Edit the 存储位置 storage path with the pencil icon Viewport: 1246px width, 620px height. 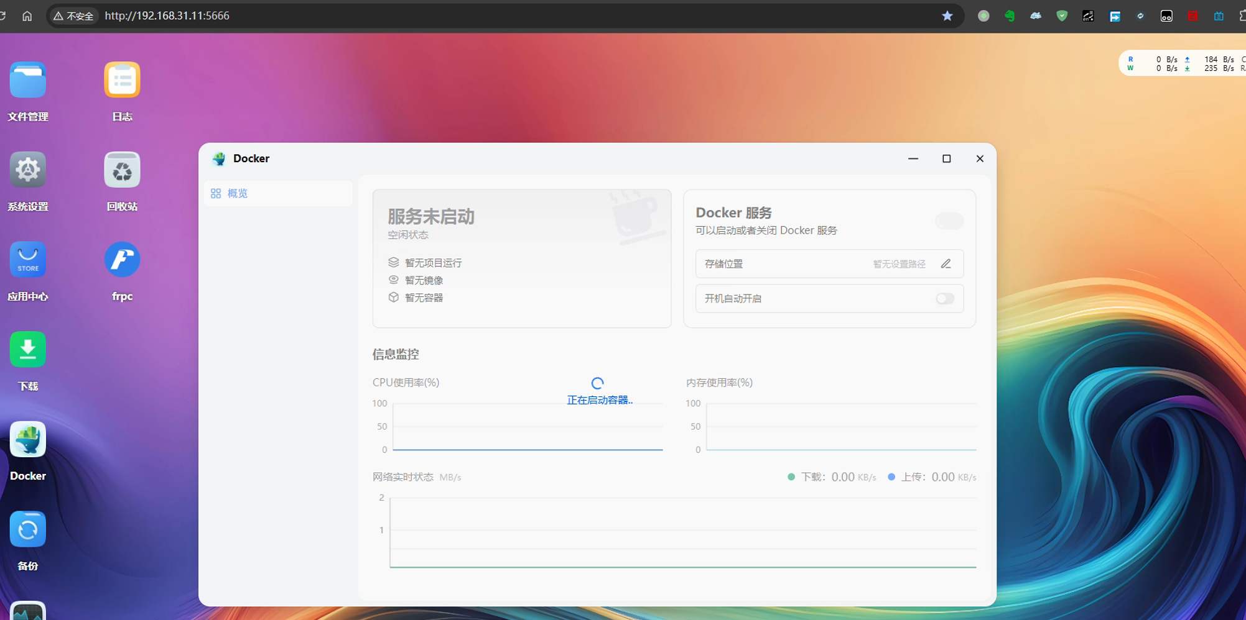pos(946,264)
